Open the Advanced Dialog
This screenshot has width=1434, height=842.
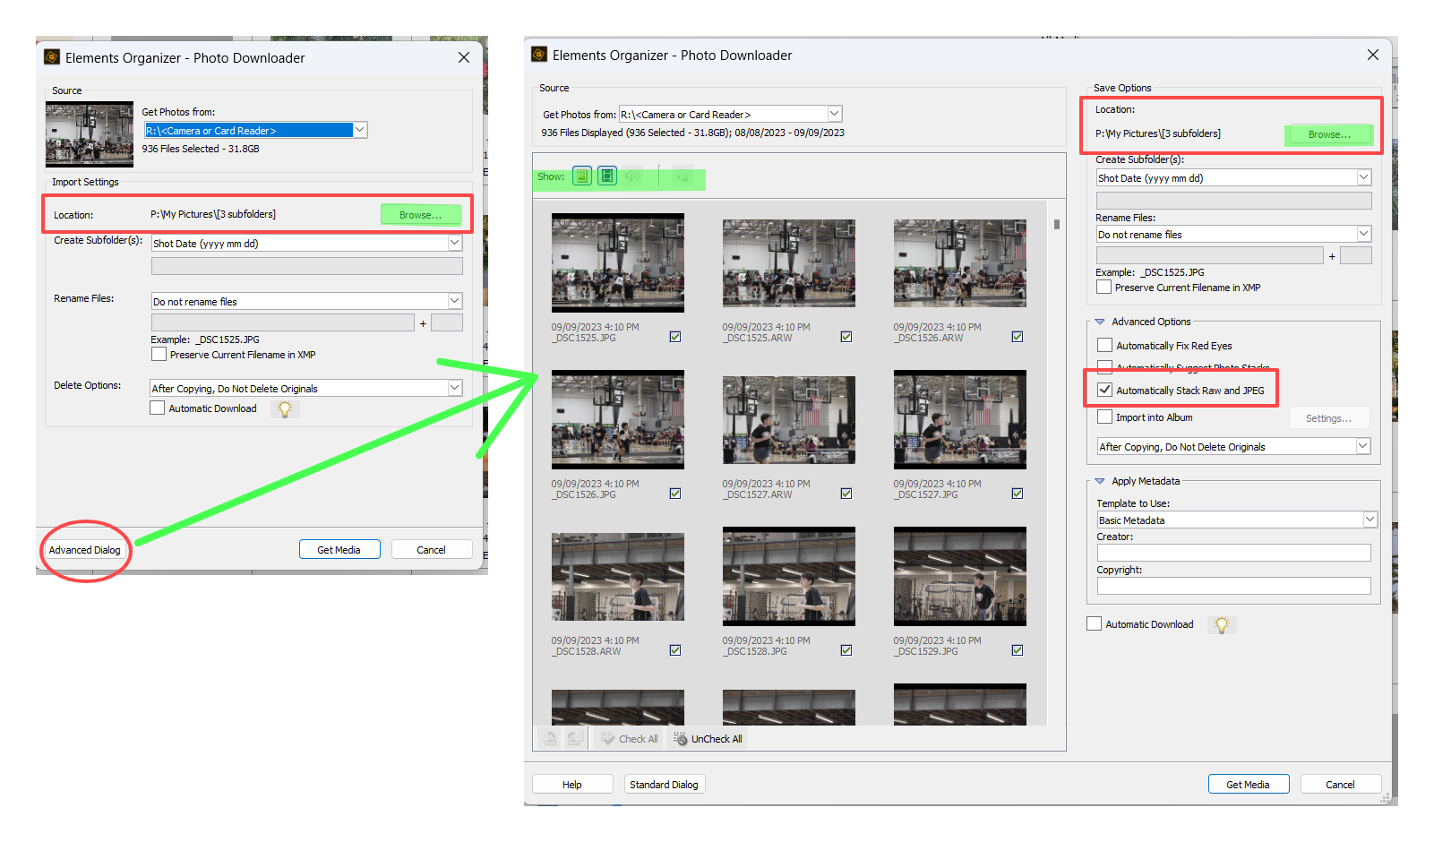click(x=84, y=549)
